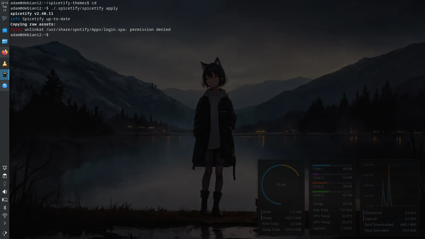Click the "Core 4" row label

tap(318, 195)
